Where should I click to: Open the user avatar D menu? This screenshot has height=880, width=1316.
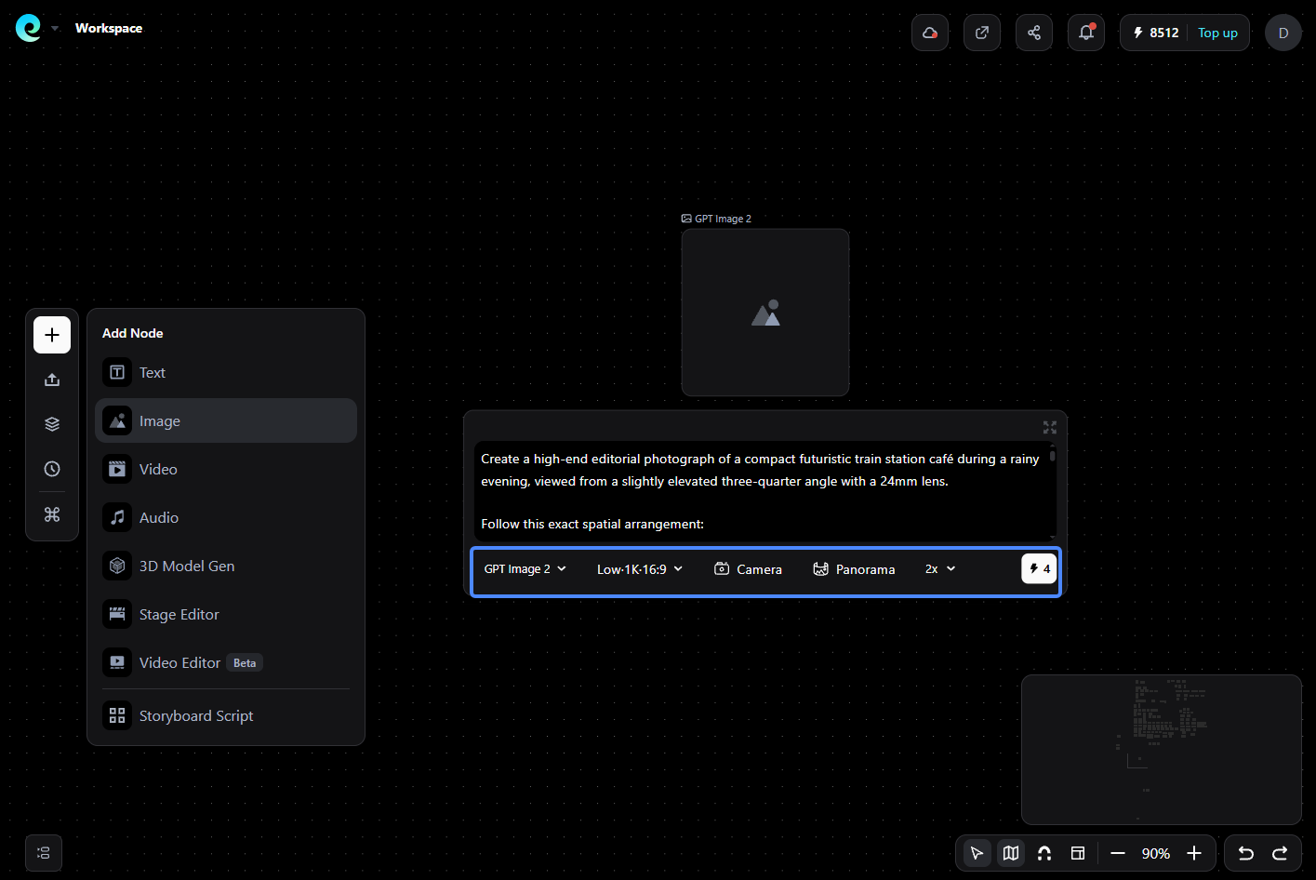pos(1283,33)
